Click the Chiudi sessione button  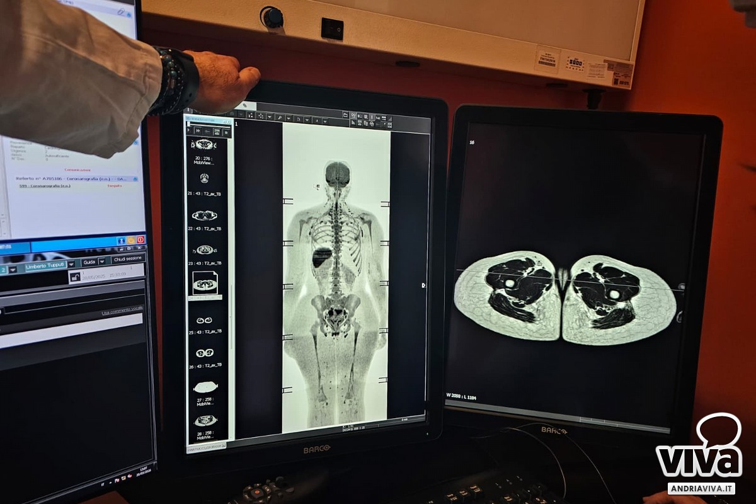128,259
